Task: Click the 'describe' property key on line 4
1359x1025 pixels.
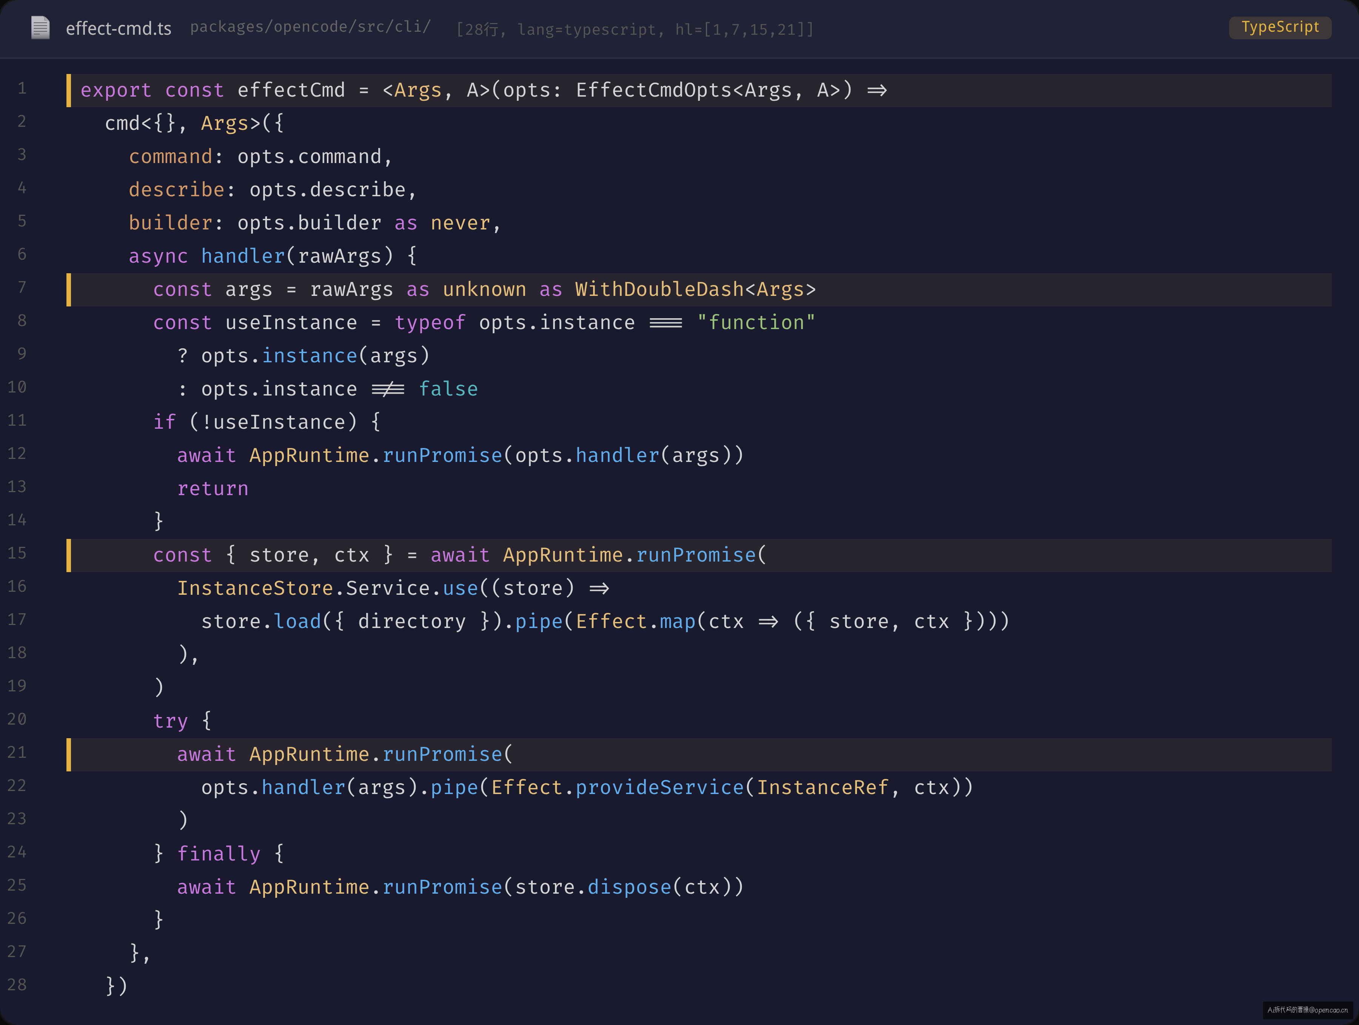Action: [x=177, y=190]
